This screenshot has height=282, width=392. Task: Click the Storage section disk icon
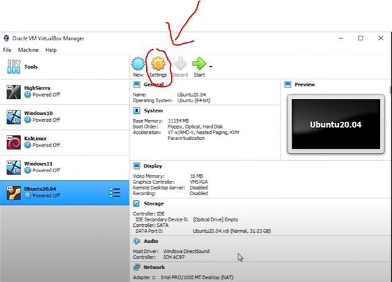point(137,203)
